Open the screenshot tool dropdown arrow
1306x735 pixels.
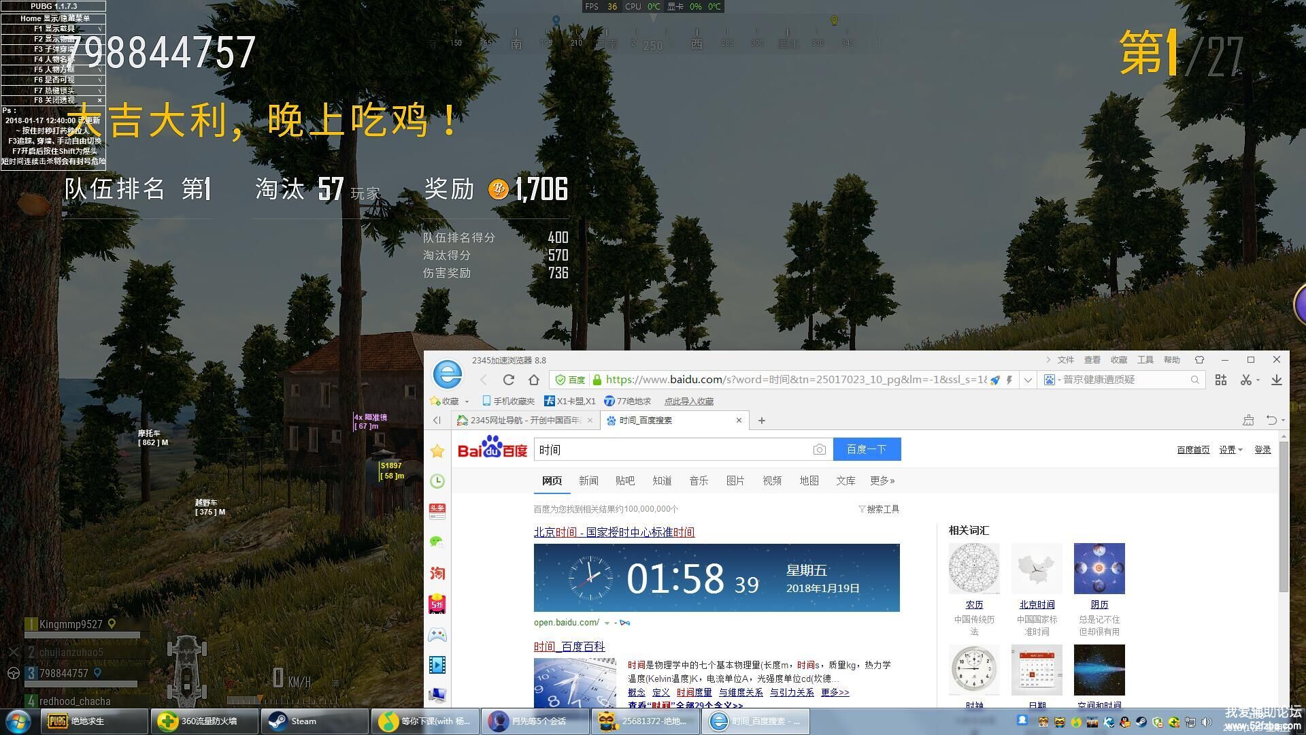(1258, 380)
